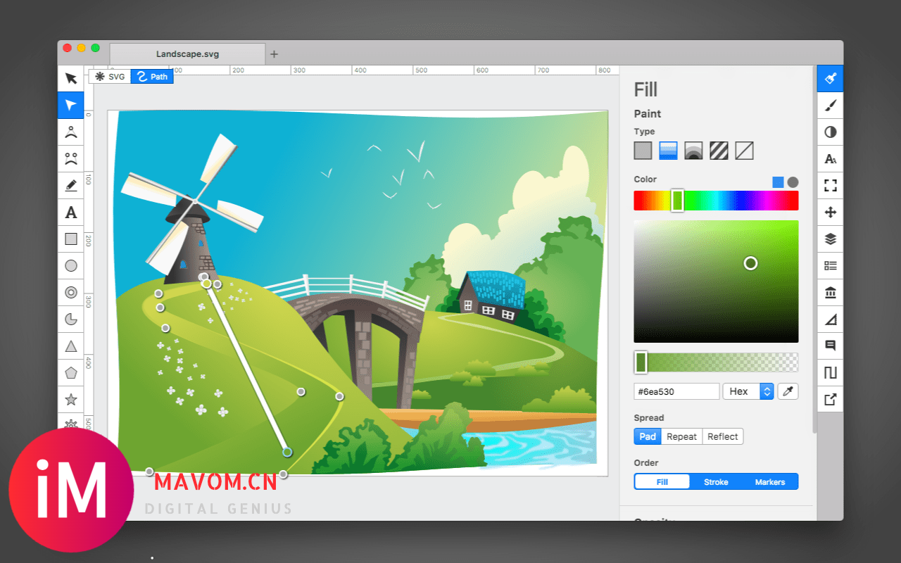Open the Arrange four-way arrows panel
The width and height of the screenshot is (901, 563).
point(830,212)
